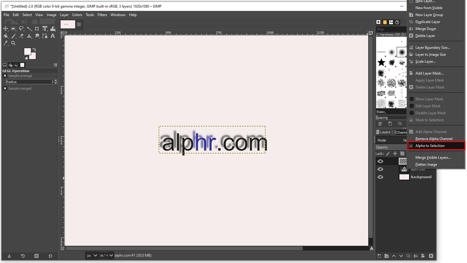
Task: Delete tool preset icon
Action: click(x=36, y=256)
